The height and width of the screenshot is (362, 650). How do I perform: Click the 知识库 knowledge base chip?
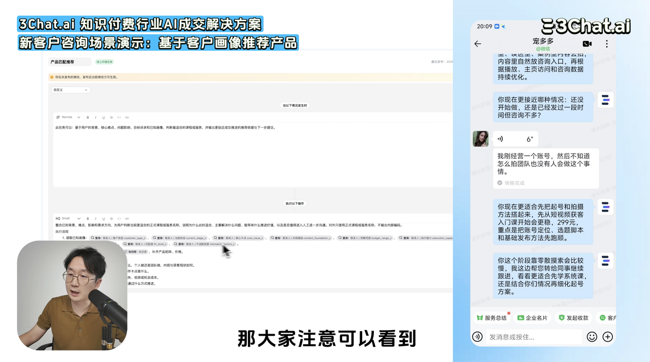pyautogui.click(x=137, y=251)
